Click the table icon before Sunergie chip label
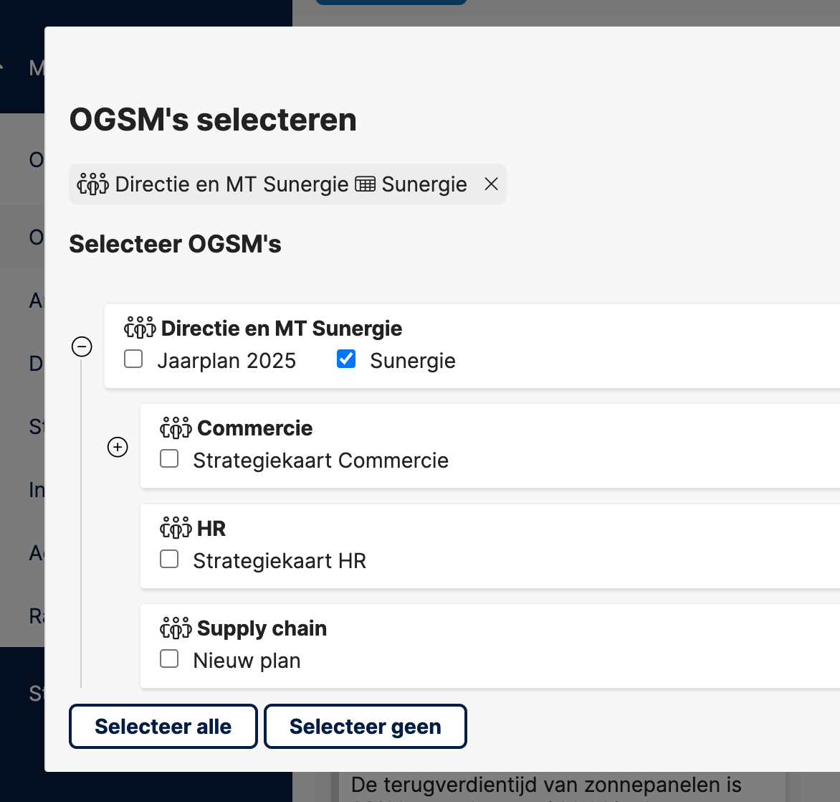Image resolution: width=840 pixels, height=802 pixels. coord(365,184)
